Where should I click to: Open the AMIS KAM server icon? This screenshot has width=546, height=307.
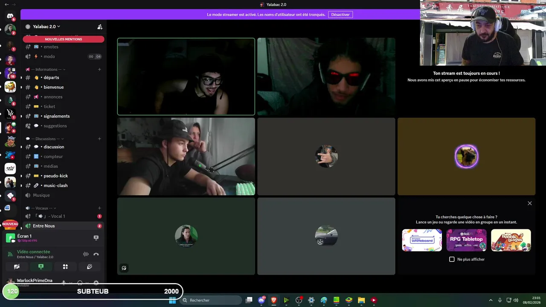pyautogui.click(x=10, y=168)
